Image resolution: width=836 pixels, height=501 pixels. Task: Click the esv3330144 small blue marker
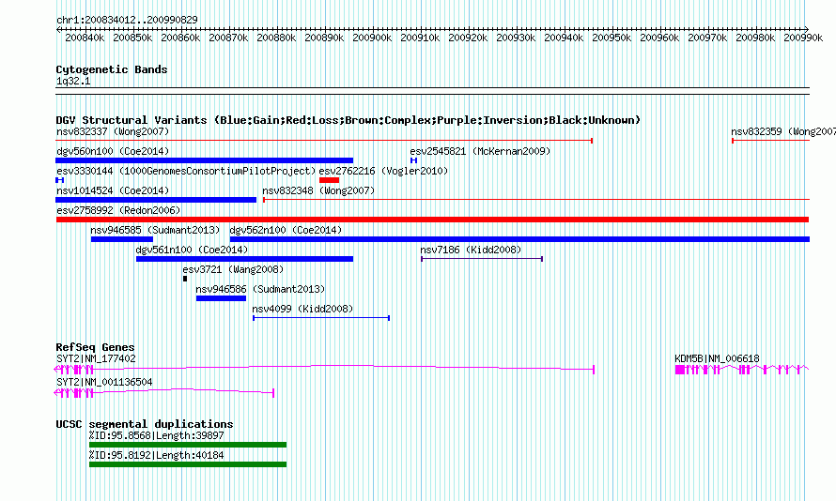pyautogui.click(x=60, y=180)
